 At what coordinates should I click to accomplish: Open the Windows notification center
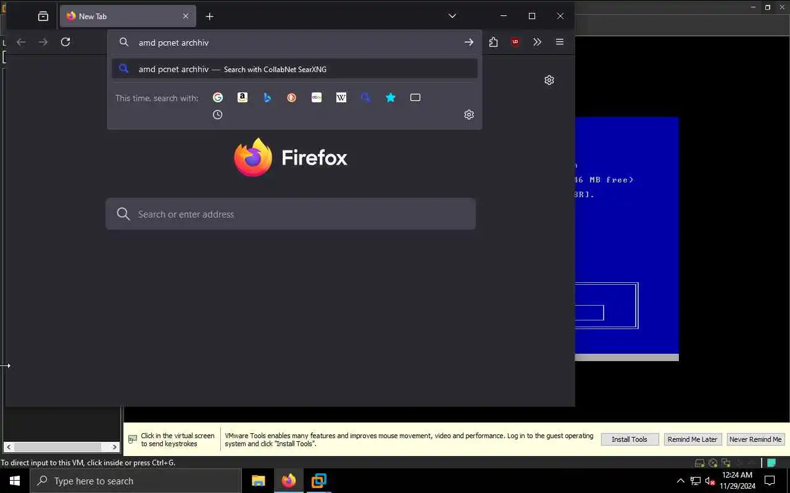(x=770, y=481)
